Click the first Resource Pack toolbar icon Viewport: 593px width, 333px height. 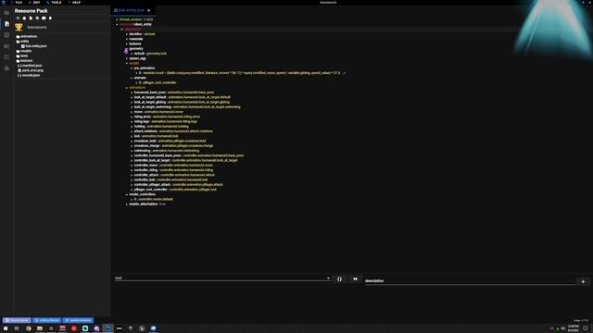[x=18, y=18]
